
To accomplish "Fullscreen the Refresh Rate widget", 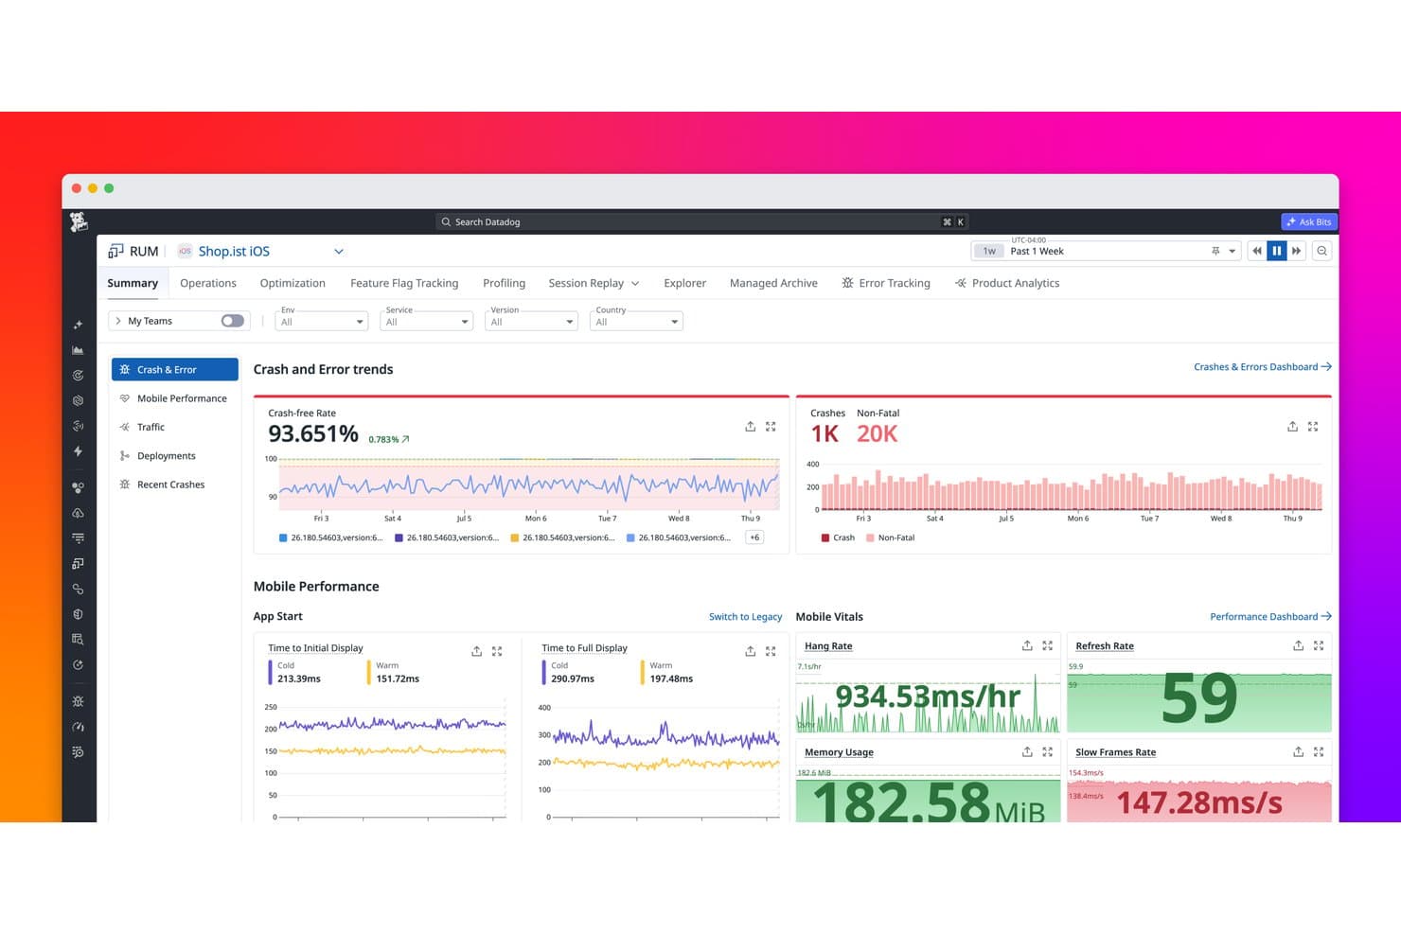I will pos(1319,645).
